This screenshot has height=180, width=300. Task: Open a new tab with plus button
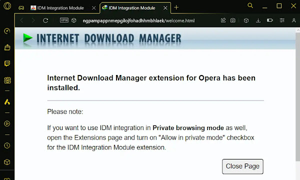click(176, 7)
